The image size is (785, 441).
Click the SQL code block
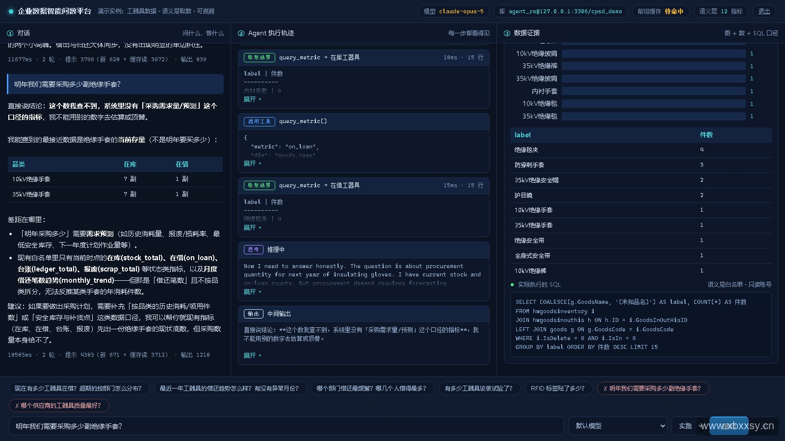(641, 324)
